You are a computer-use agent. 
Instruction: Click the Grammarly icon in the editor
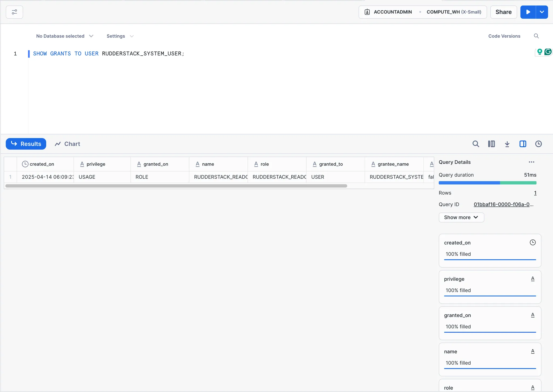548,52
